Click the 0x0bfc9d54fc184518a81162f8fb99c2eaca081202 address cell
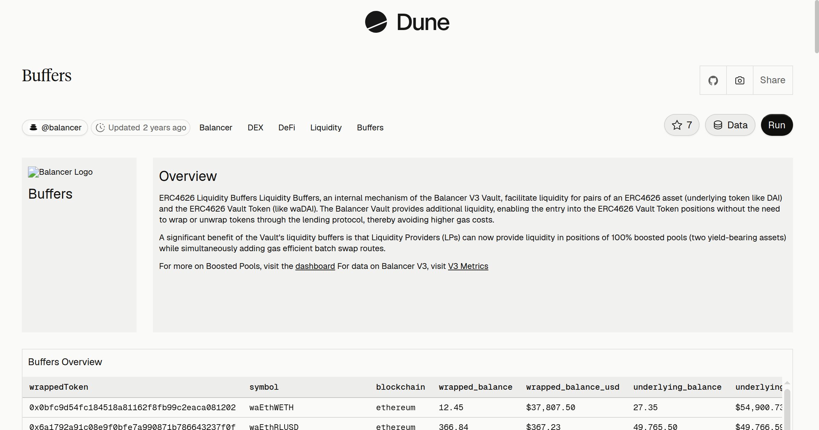The image size is (819, 430). point(132,407)
